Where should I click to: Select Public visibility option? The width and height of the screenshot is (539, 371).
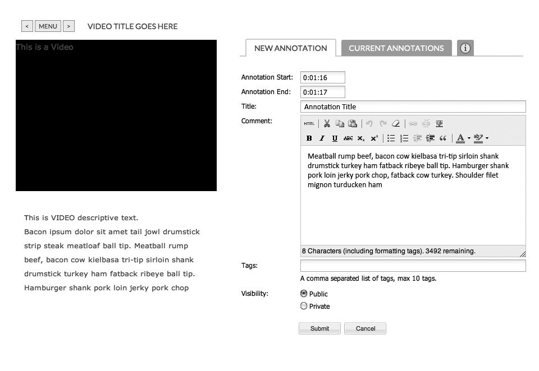pos(304,294)
